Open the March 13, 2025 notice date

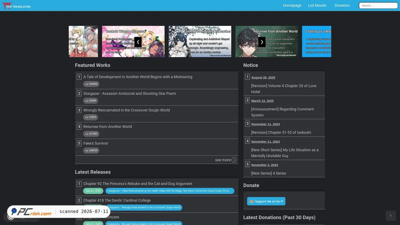(262, 101)
